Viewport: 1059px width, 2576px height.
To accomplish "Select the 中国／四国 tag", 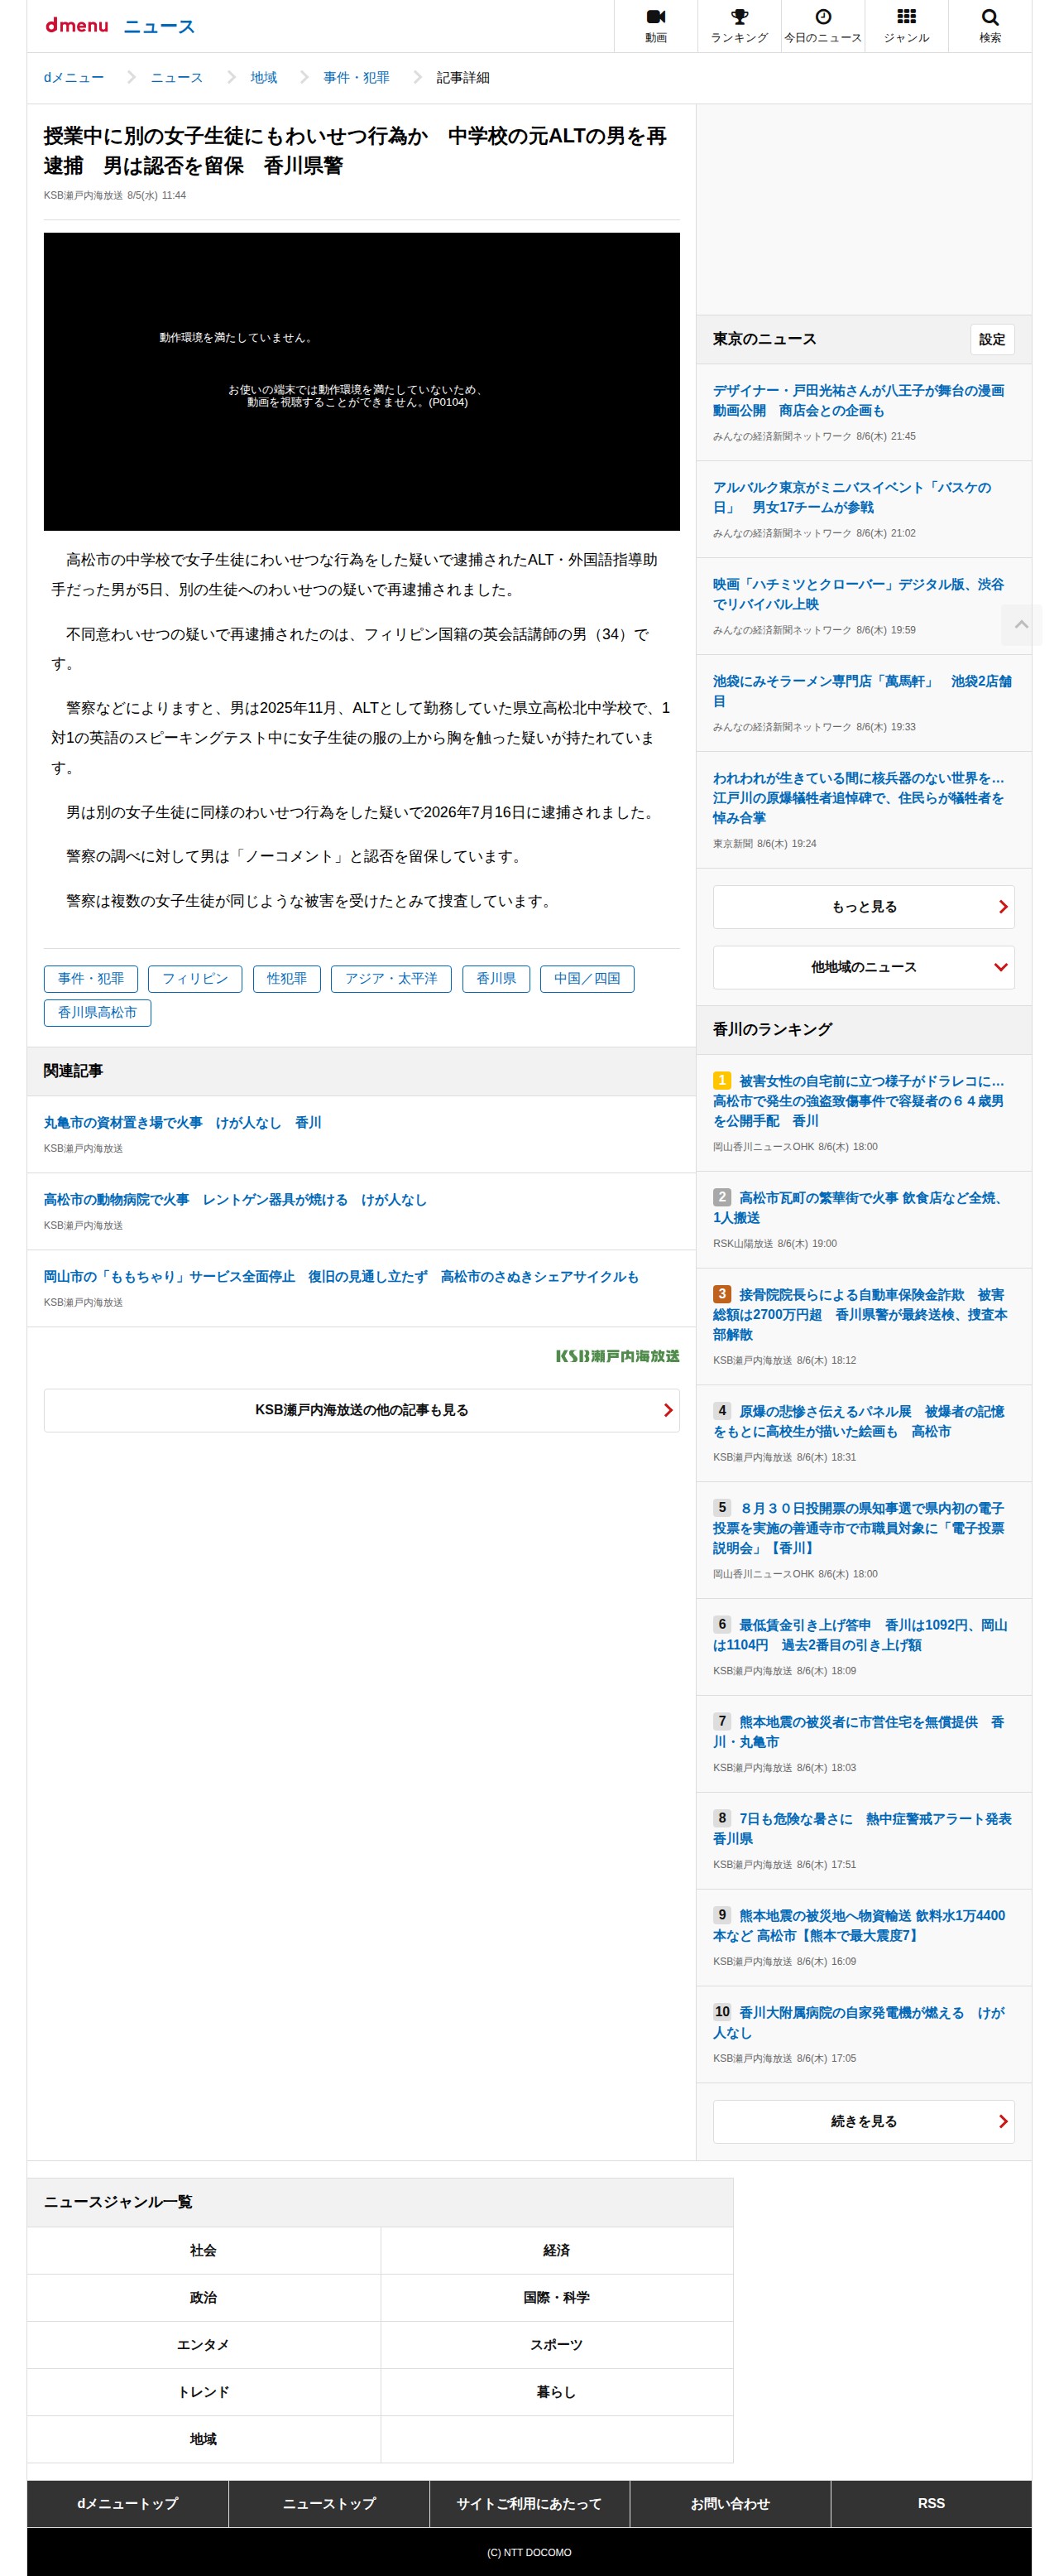I will 587,978.
